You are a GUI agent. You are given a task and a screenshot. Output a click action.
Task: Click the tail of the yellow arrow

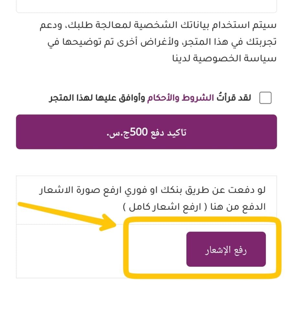tap(21, 204)
